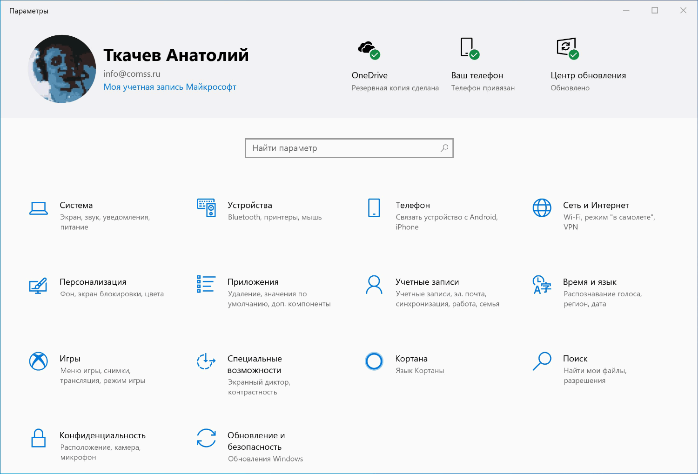Minimize the Параметры window
This screenshot has width=698, height=474.
[626, 10]
